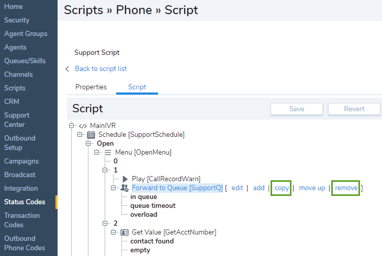Collapse the Open branch
Viewport: 382px width, 256px height.
point(88,144)
